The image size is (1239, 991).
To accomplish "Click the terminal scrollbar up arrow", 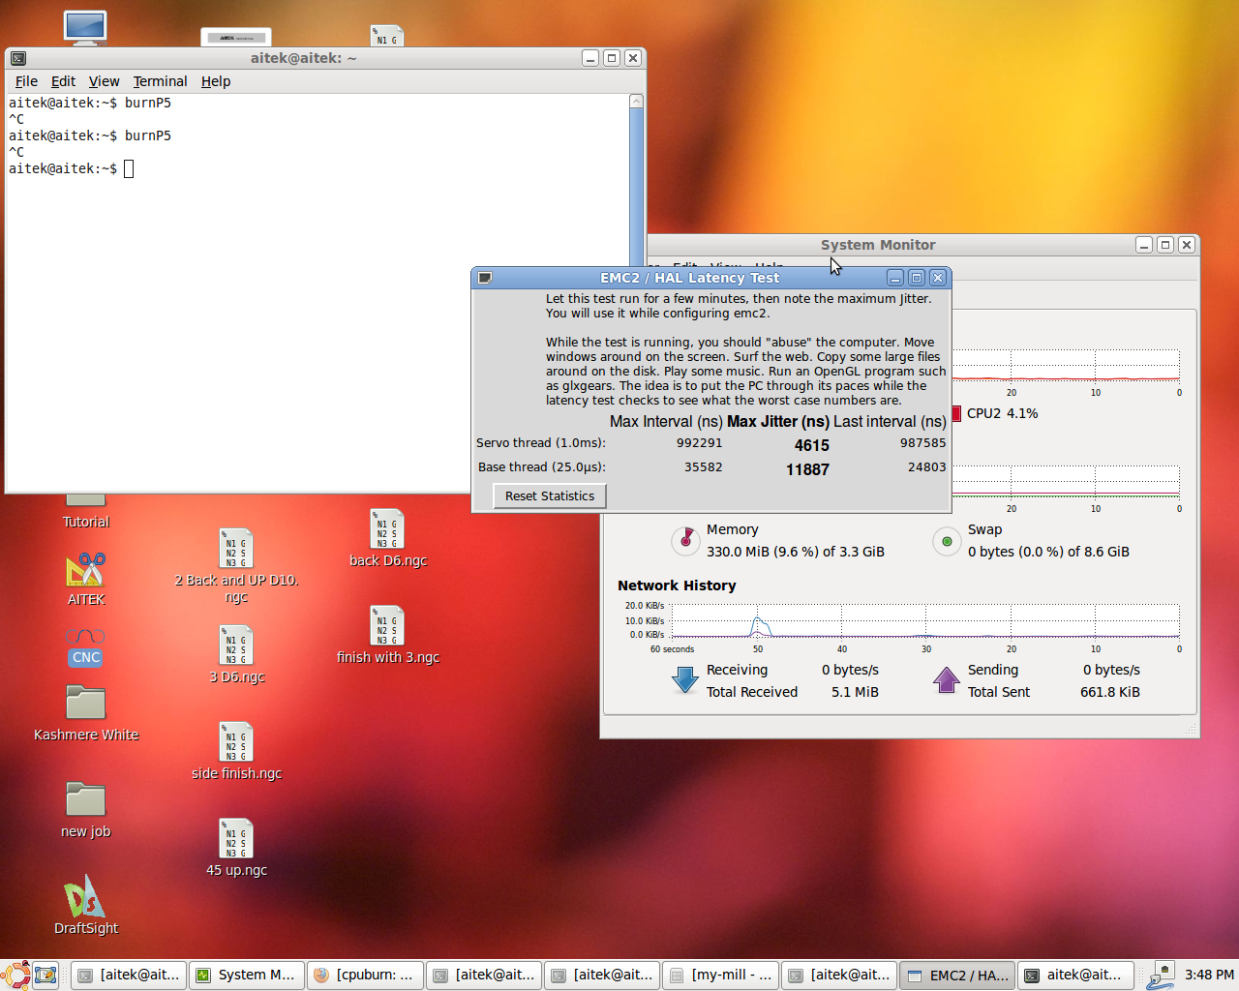I will (636, 101).
